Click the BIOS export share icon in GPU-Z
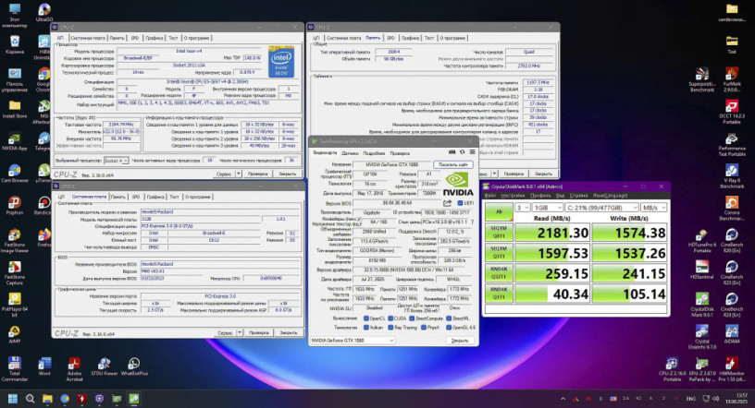This screenshot has width=755, height=408. [x=447, y=203]
